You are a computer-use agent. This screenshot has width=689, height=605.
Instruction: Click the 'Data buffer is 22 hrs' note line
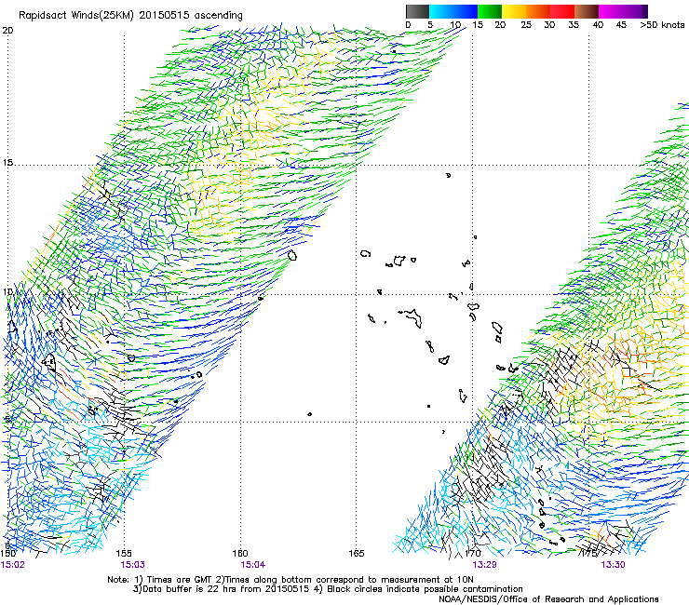pos(328,589)
